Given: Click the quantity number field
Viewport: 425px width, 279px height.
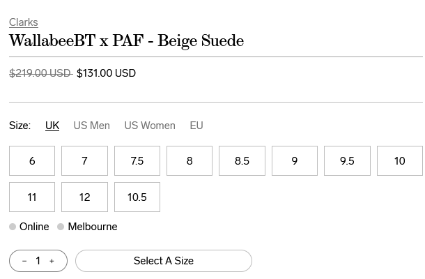Looking at the screenshot, I should tap(38, 261).
